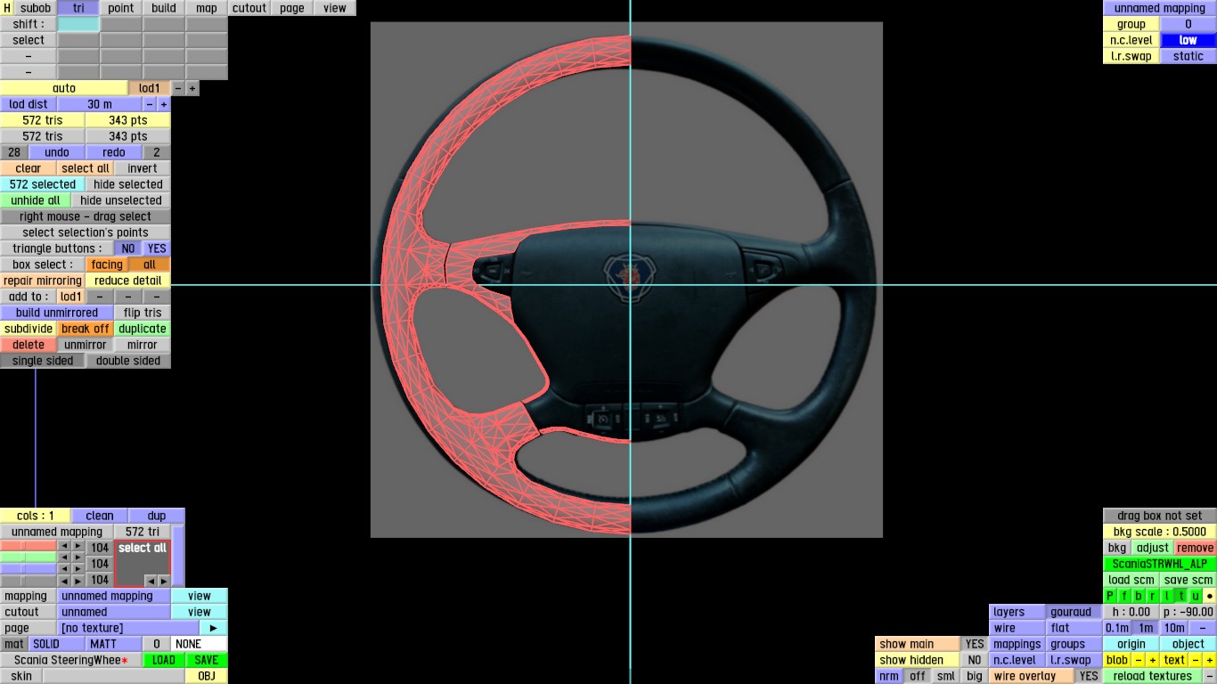
Task: Toggle the show hidden NO value
Action: click(975, 660)
